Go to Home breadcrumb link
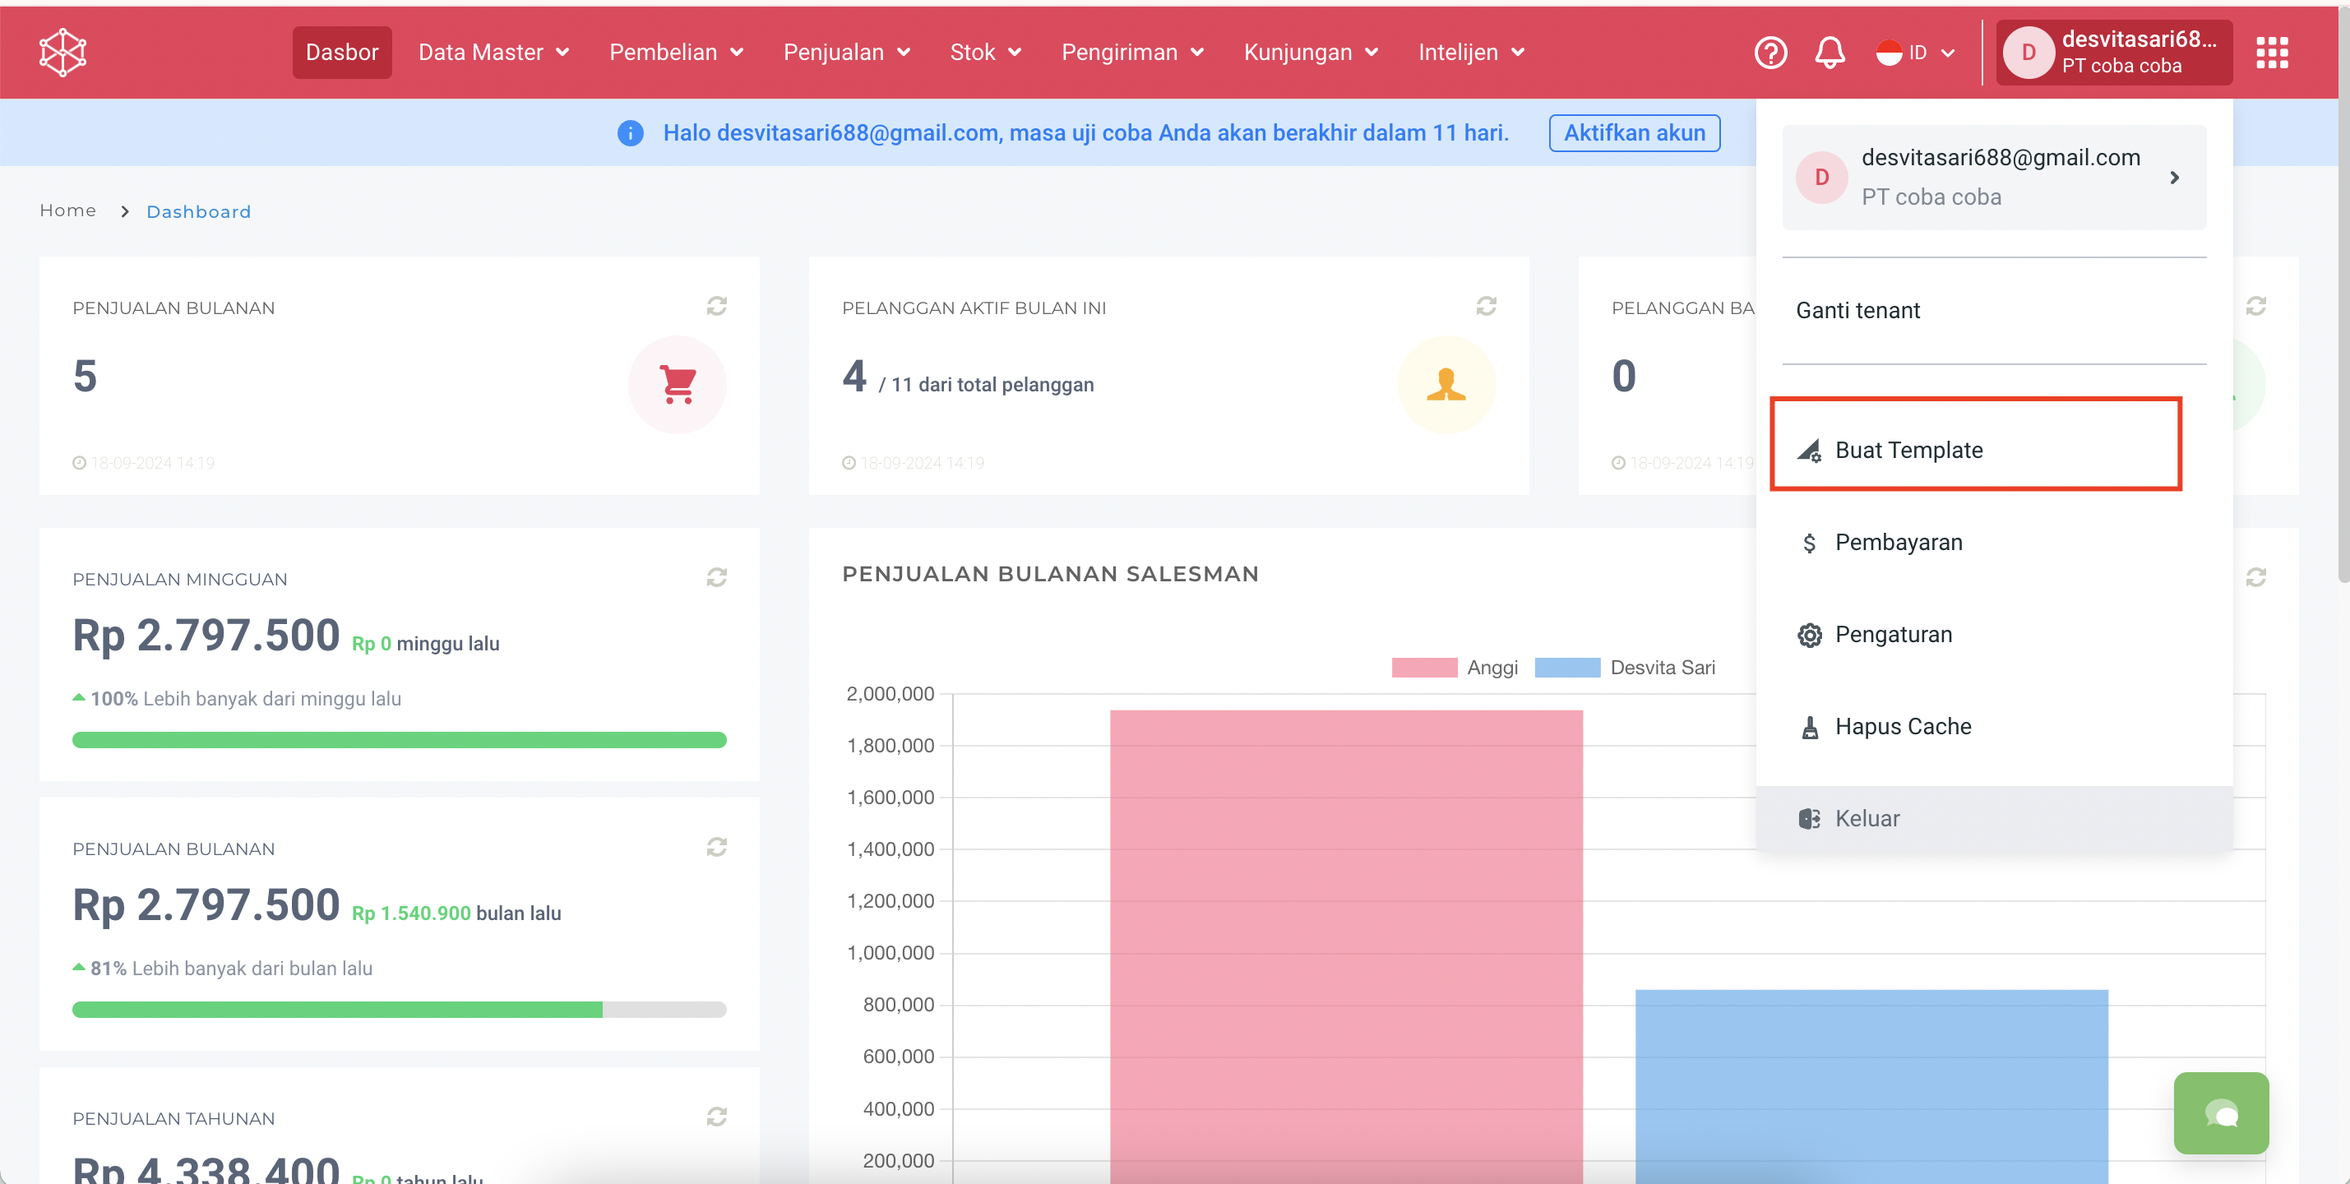Screen dimensions: 2350x1184 (x=67, y=210)
